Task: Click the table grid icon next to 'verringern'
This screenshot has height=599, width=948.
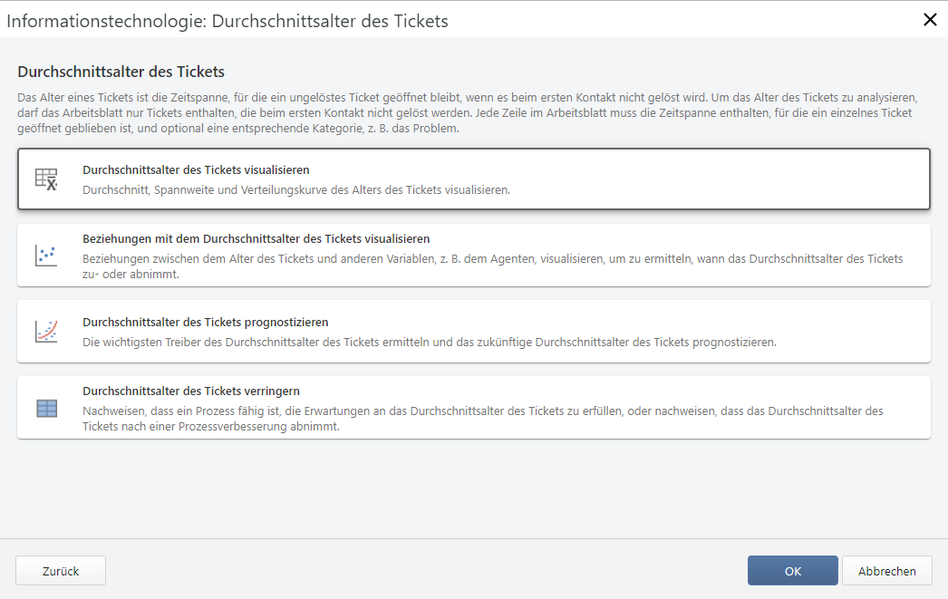Action: click(x=48, y=409)
